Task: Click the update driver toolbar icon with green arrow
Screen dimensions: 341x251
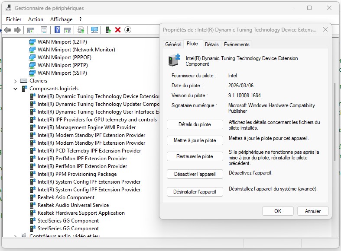Action: (108, 30)
